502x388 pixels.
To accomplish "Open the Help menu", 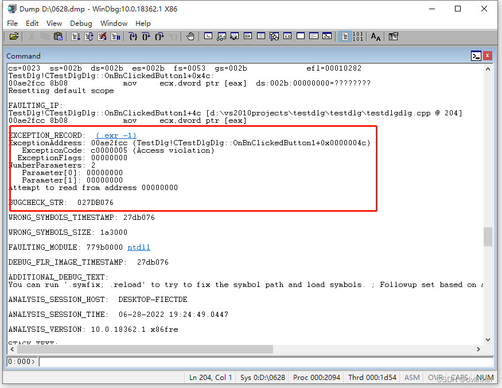I will 143,24.
